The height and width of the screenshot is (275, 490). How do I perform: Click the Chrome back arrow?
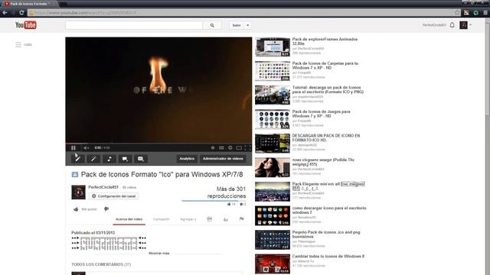point(5,12)
